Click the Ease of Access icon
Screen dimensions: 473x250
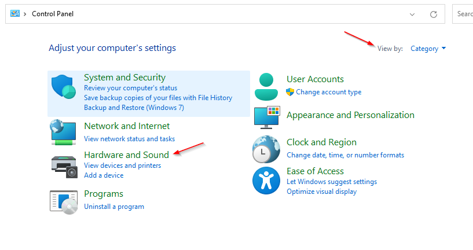[266, 181]
